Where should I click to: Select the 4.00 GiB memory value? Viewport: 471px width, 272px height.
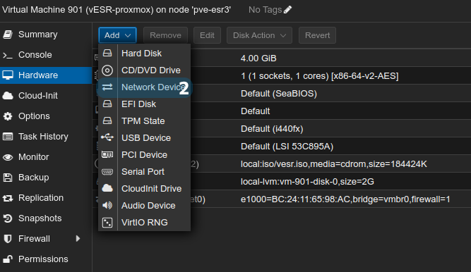click(258, 58)
